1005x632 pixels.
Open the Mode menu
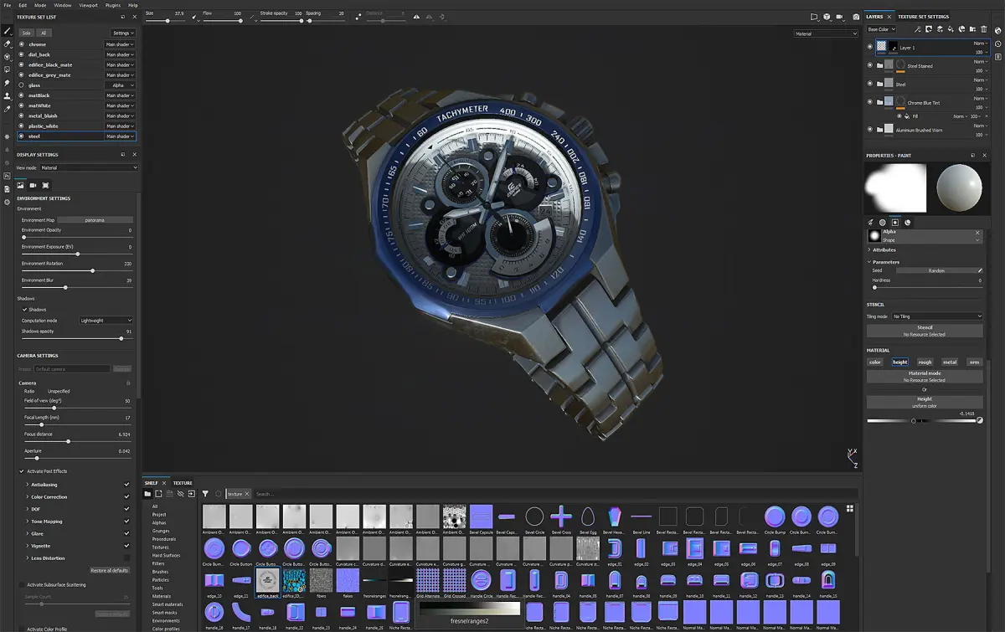point(40,5)
